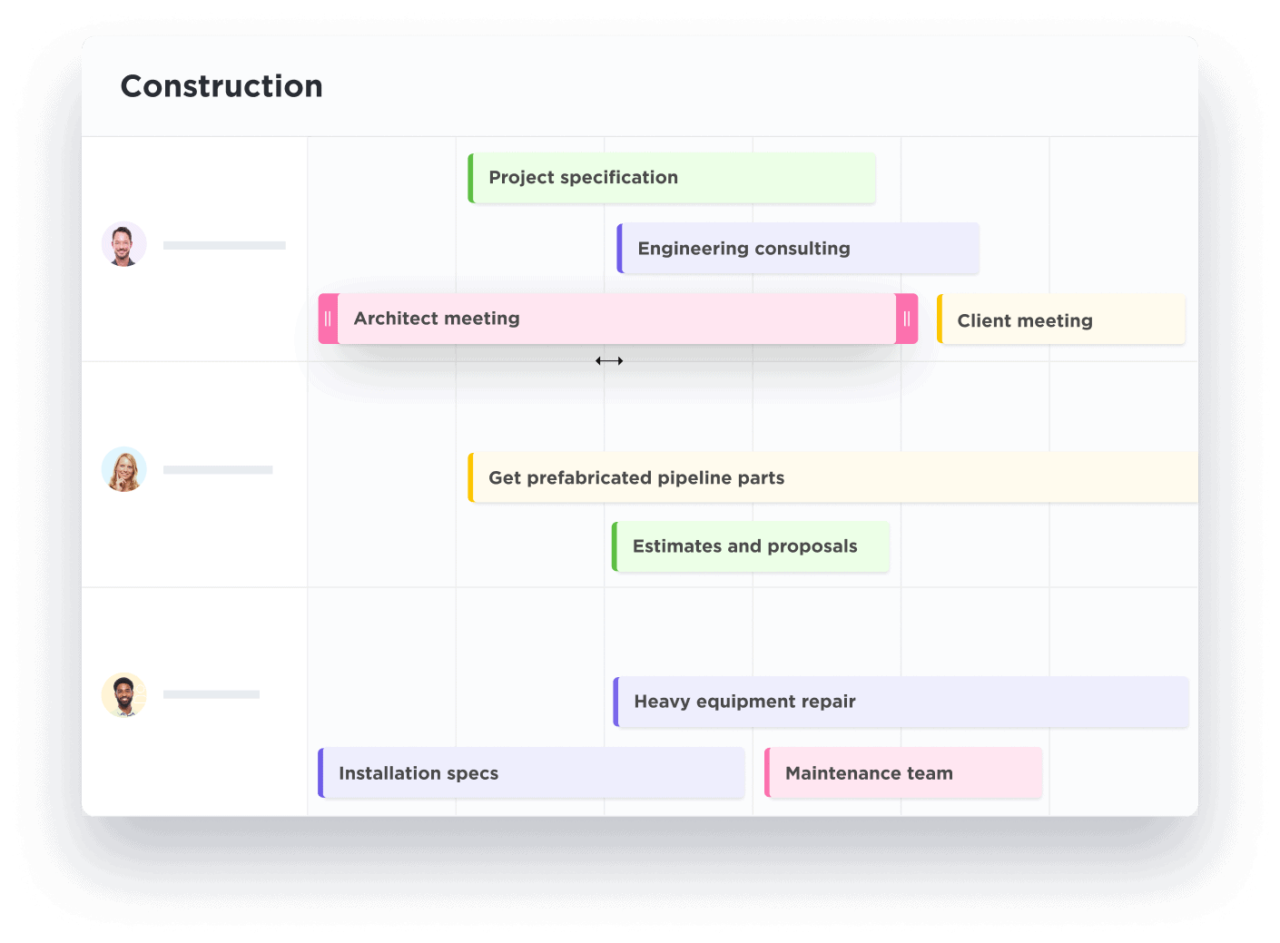Open the Client meeting task

pos(1062,320)
